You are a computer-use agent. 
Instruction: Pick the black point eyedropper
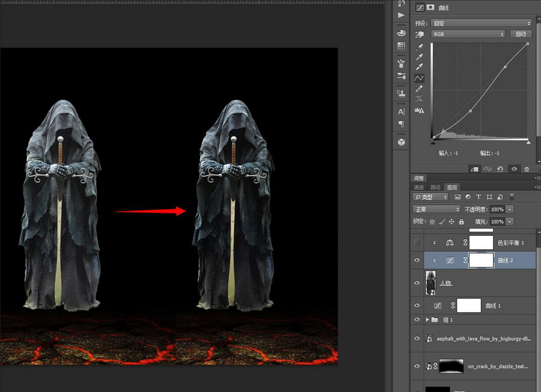(419, 47)
